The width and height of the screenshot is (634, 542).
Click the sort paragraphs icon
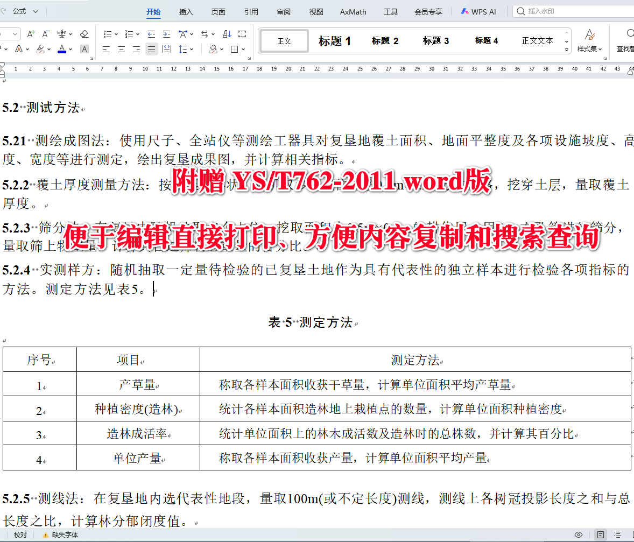pyautogui.click(x=227, y=34)
